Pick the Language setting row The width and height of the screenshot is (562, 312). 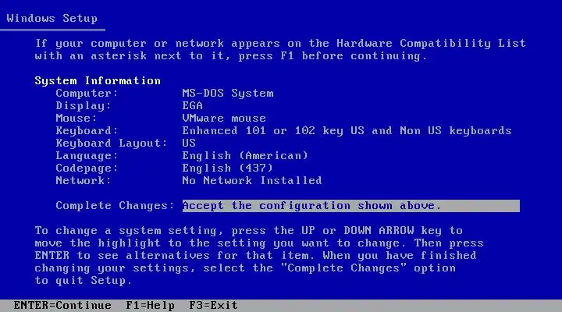click(x=182, y=156)
